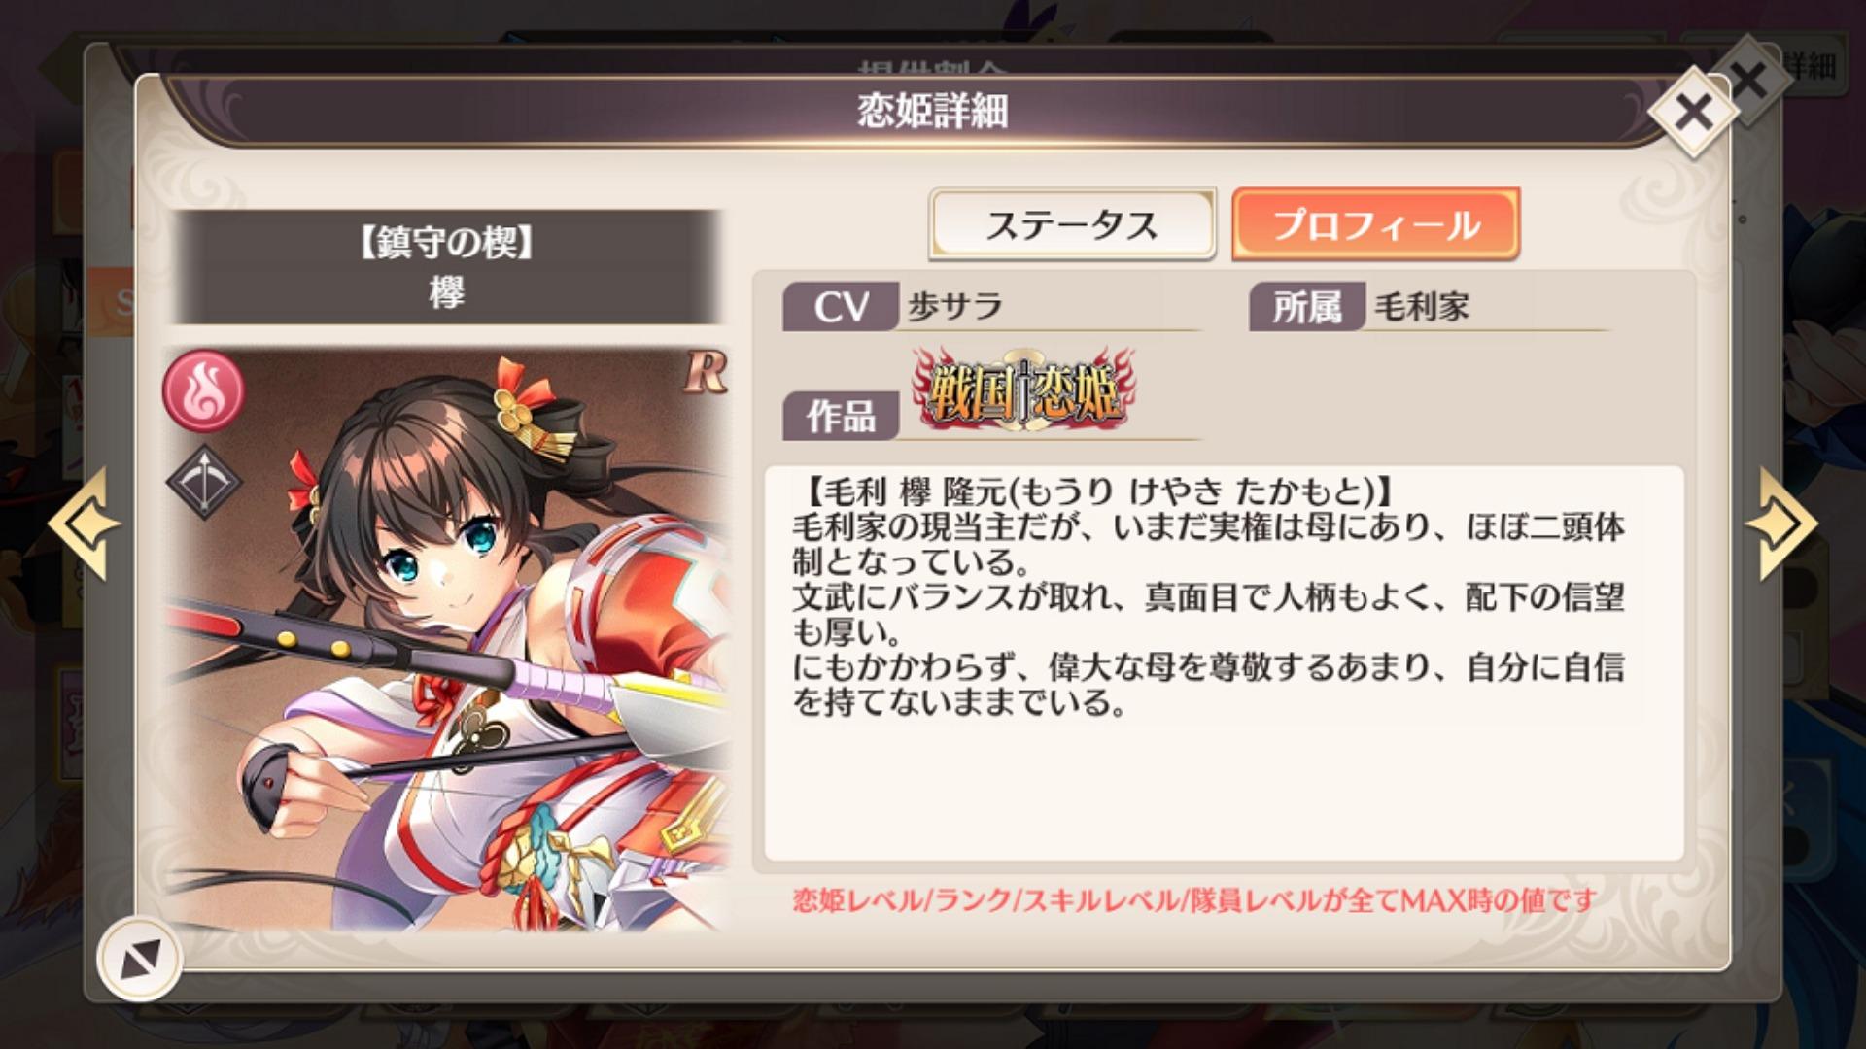Viewport: 1866px width, 1049px height.
Task: Click the 【鎮守の楔】欅 name plate
Action: coord(447,267)
